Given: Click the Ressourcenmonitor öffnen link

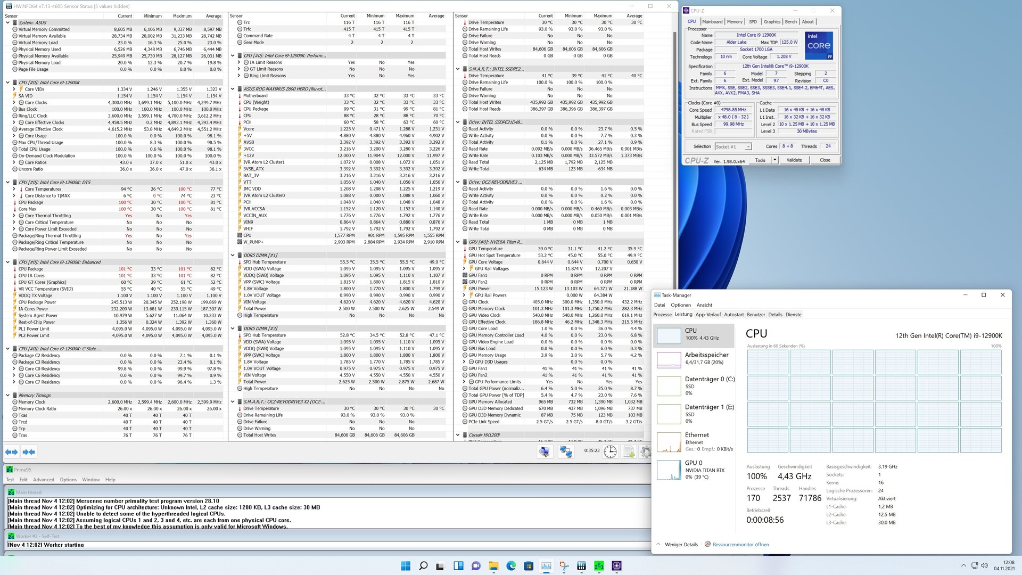Looking at the screenshot, I should 740,545.
